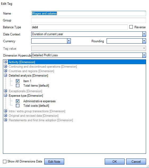Click the Item 1 label

coord(27,81)
